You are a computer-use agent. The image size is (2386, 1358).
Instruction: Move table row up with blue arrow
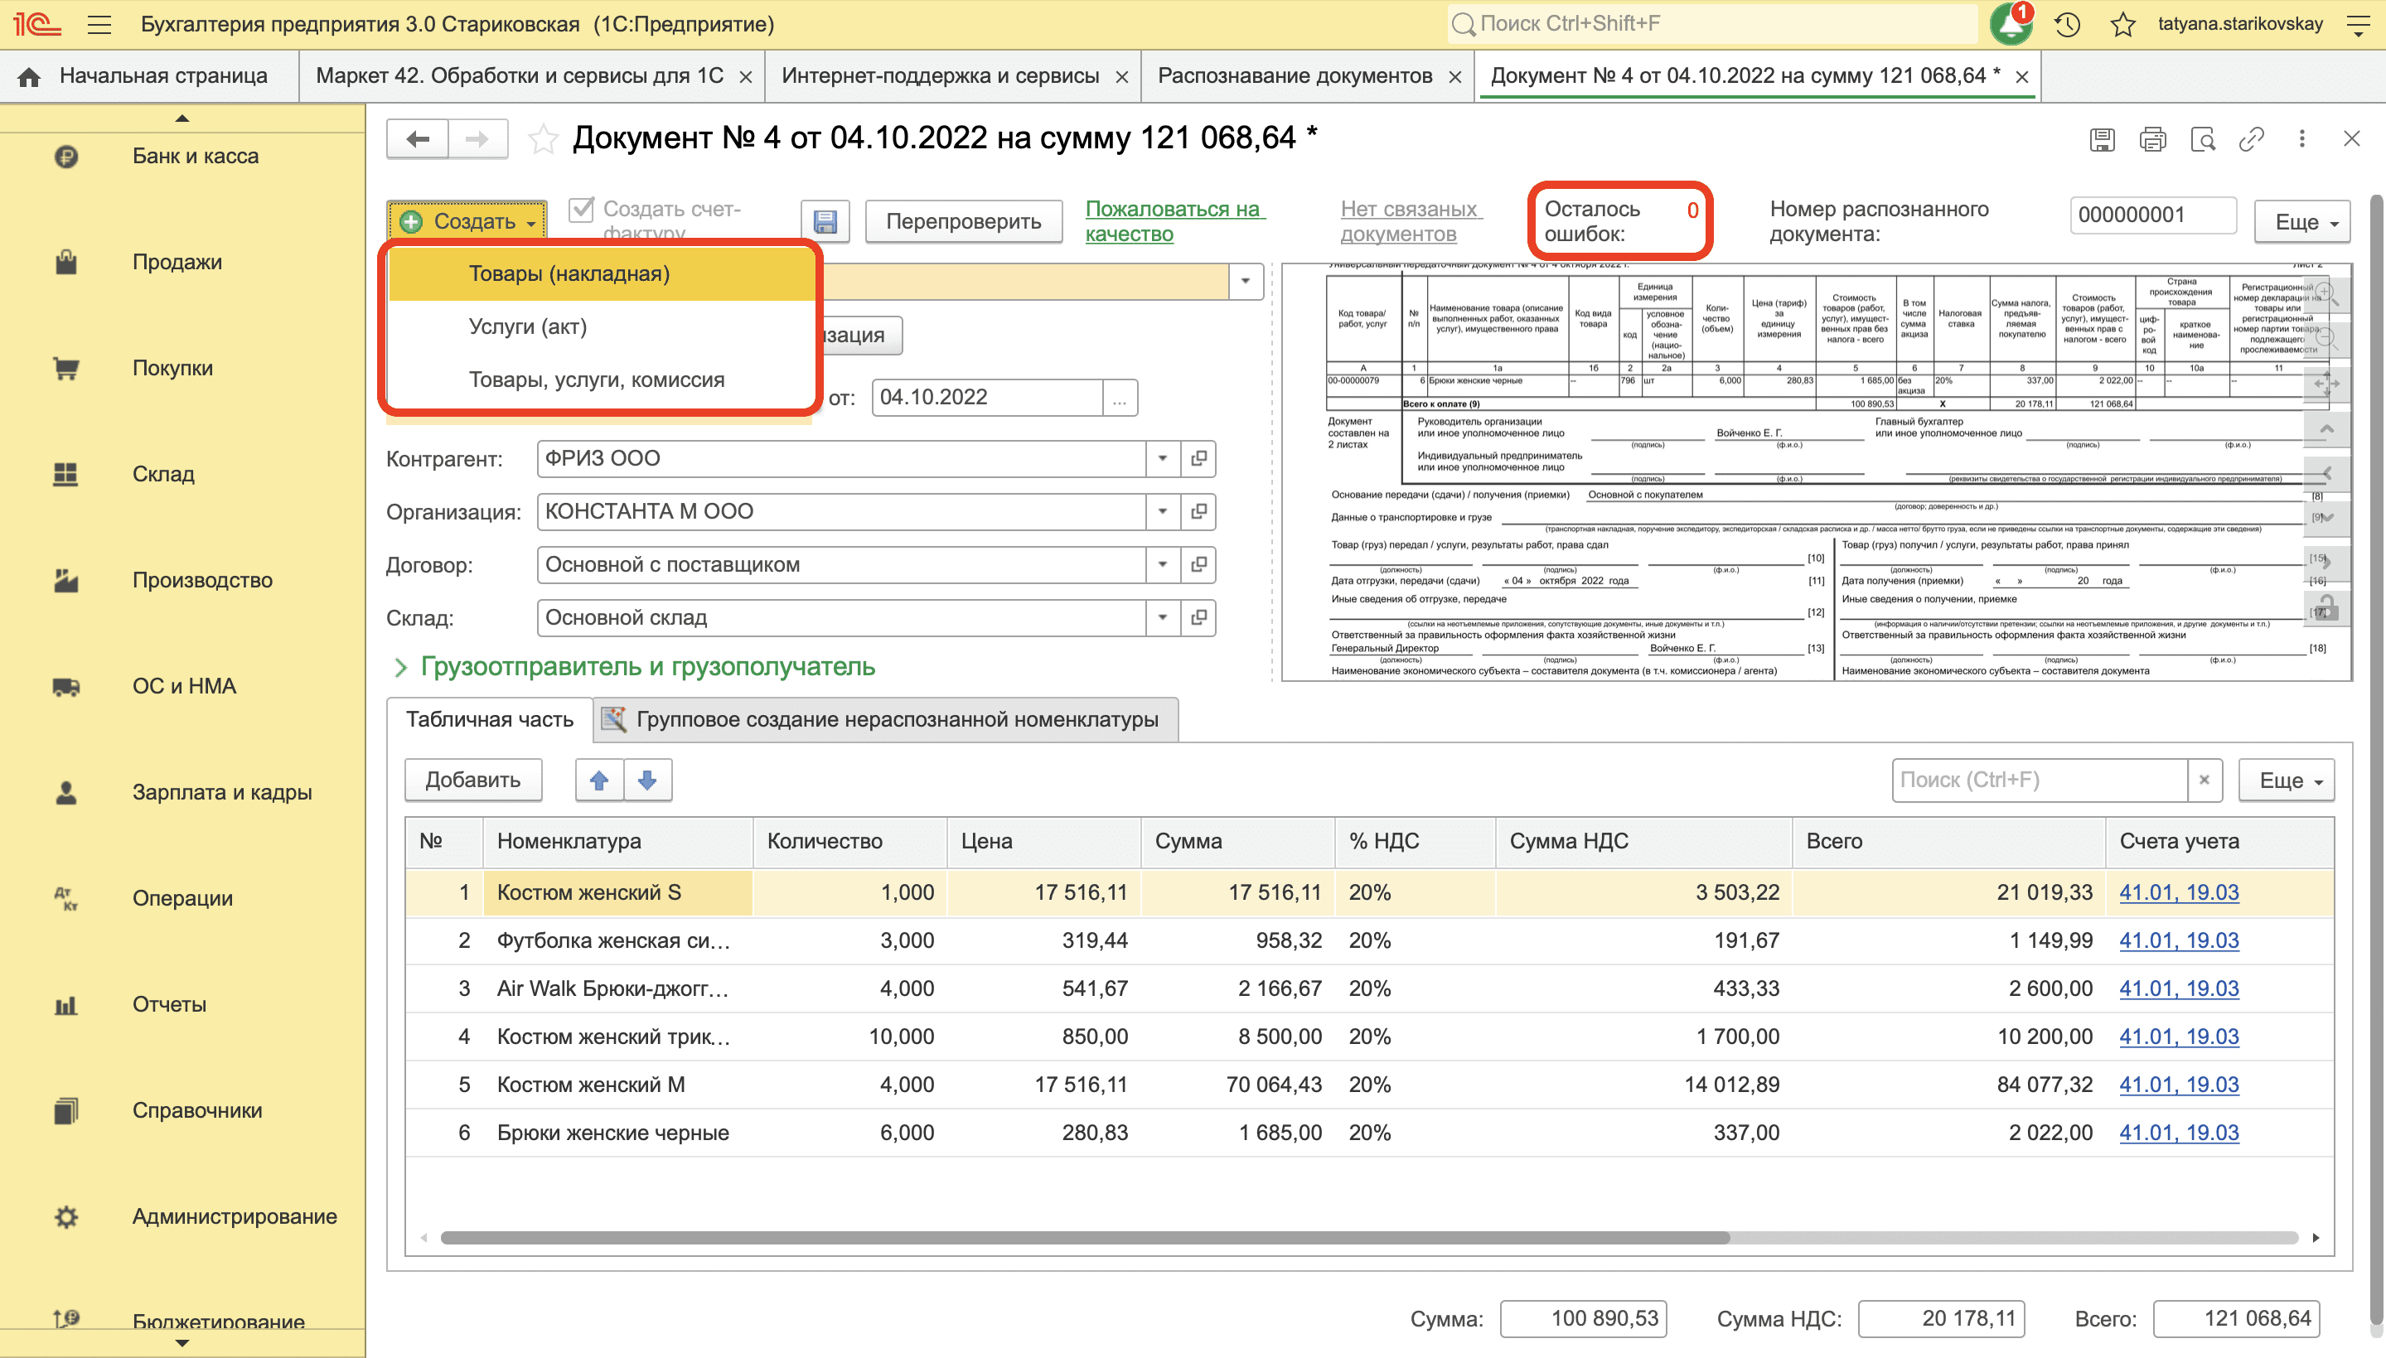coord(599,780)
